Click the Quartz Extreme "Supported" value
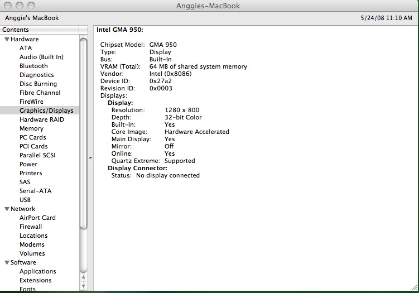 [x=180, y=161]
